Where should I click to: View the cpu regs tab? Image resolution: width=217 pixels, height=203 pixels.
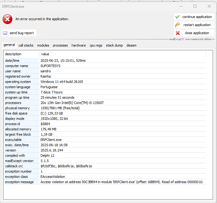[96, 45]
